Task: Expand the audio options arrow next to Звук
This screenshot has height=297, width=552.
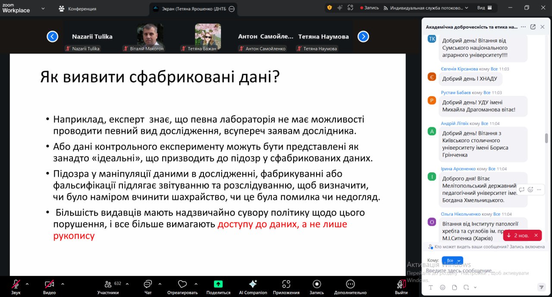Action: click(x=27, y=284)
